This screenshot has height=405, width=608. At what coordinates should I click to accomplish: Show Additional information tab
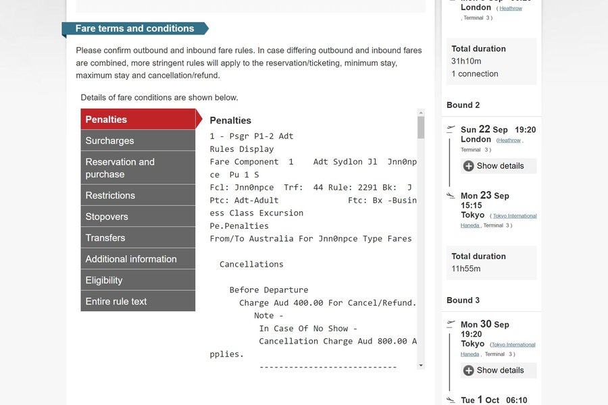coord(138,259)
